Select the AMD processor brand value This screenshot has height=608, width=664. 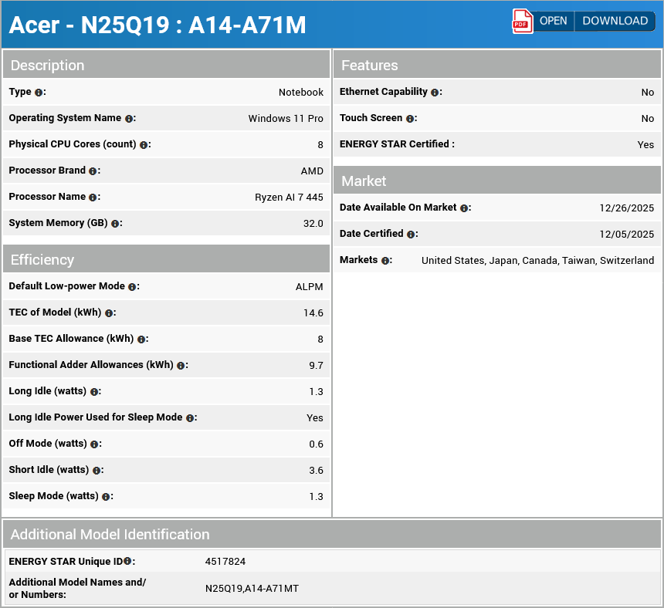[312, 171]
